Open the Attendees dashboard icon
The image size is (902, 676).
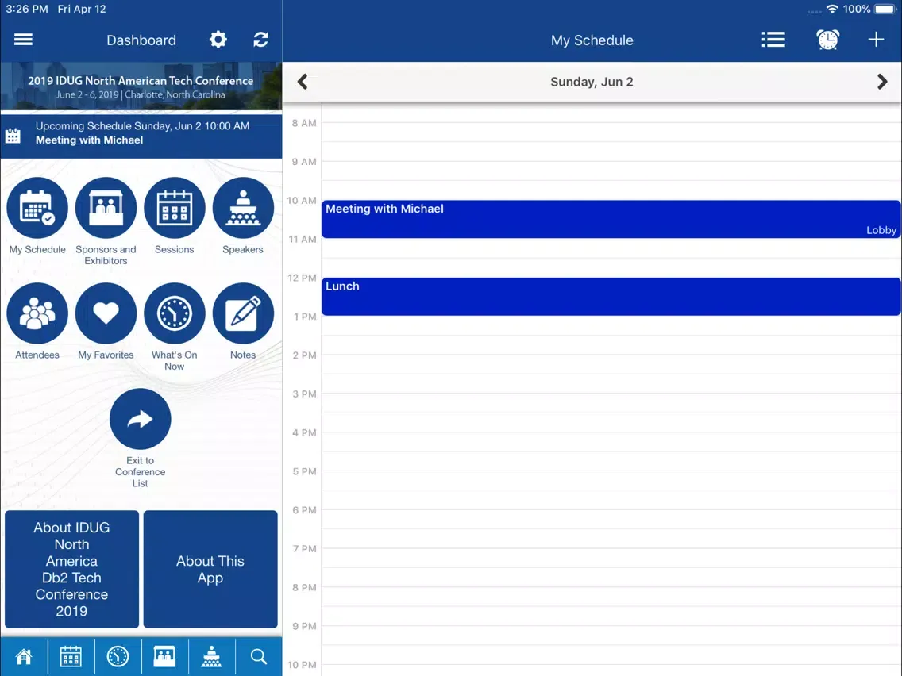pos(37,313)
